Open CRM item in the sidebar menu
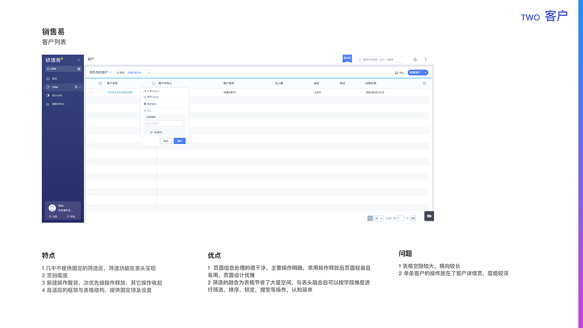The height and width of the screenshot is (328, 583). [x=62, y=87]
